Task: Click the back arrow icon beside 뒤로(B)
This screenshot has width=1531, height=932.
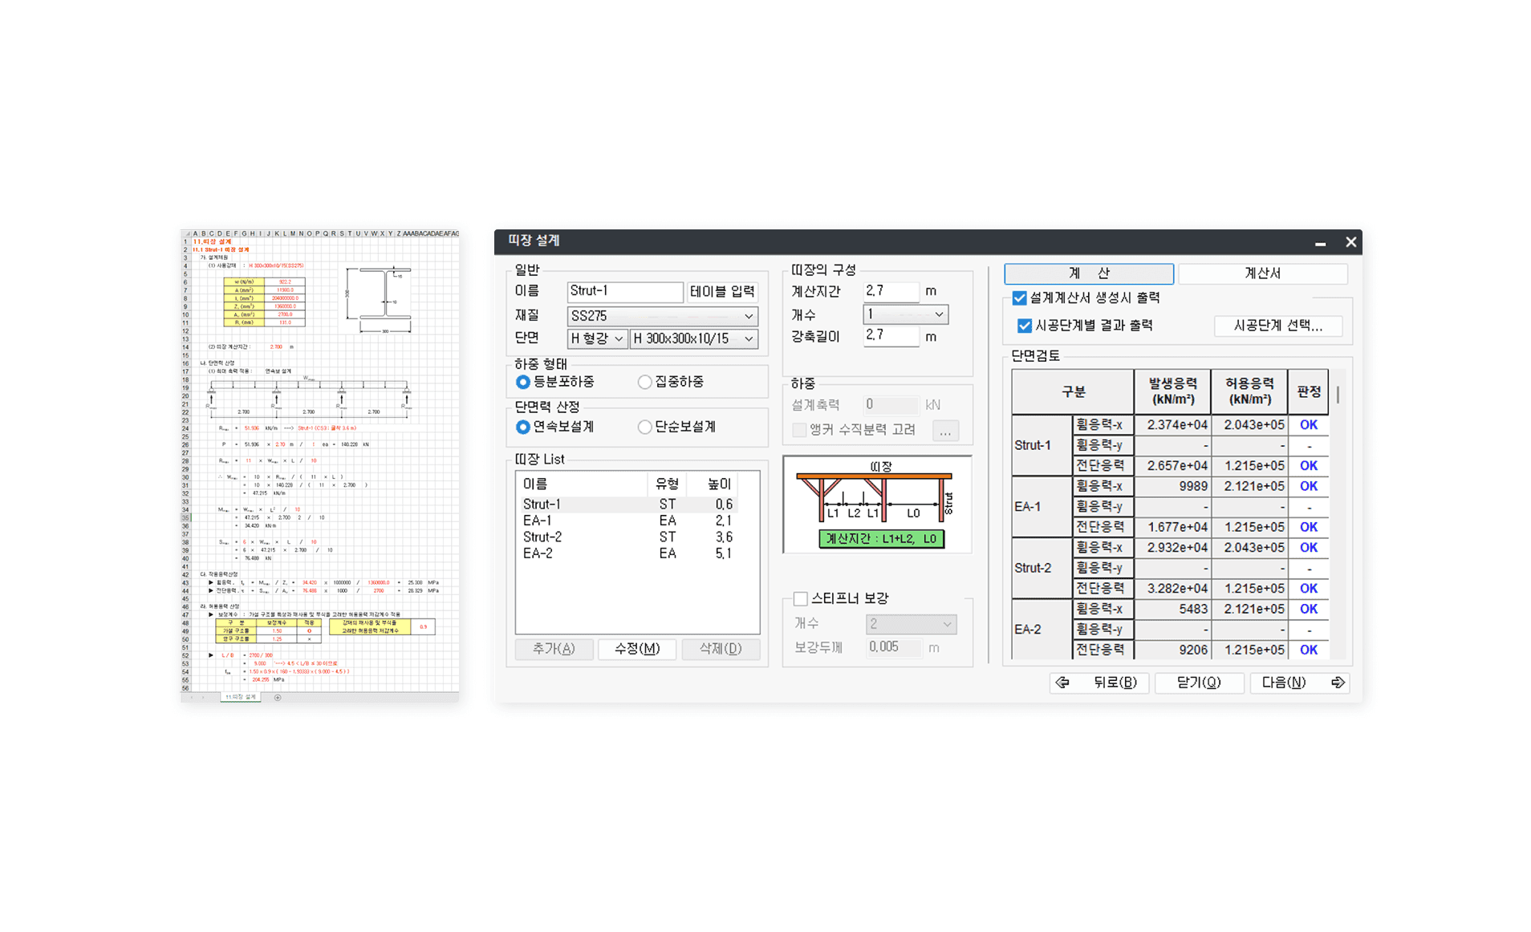Action: (x=1062, y=683)
